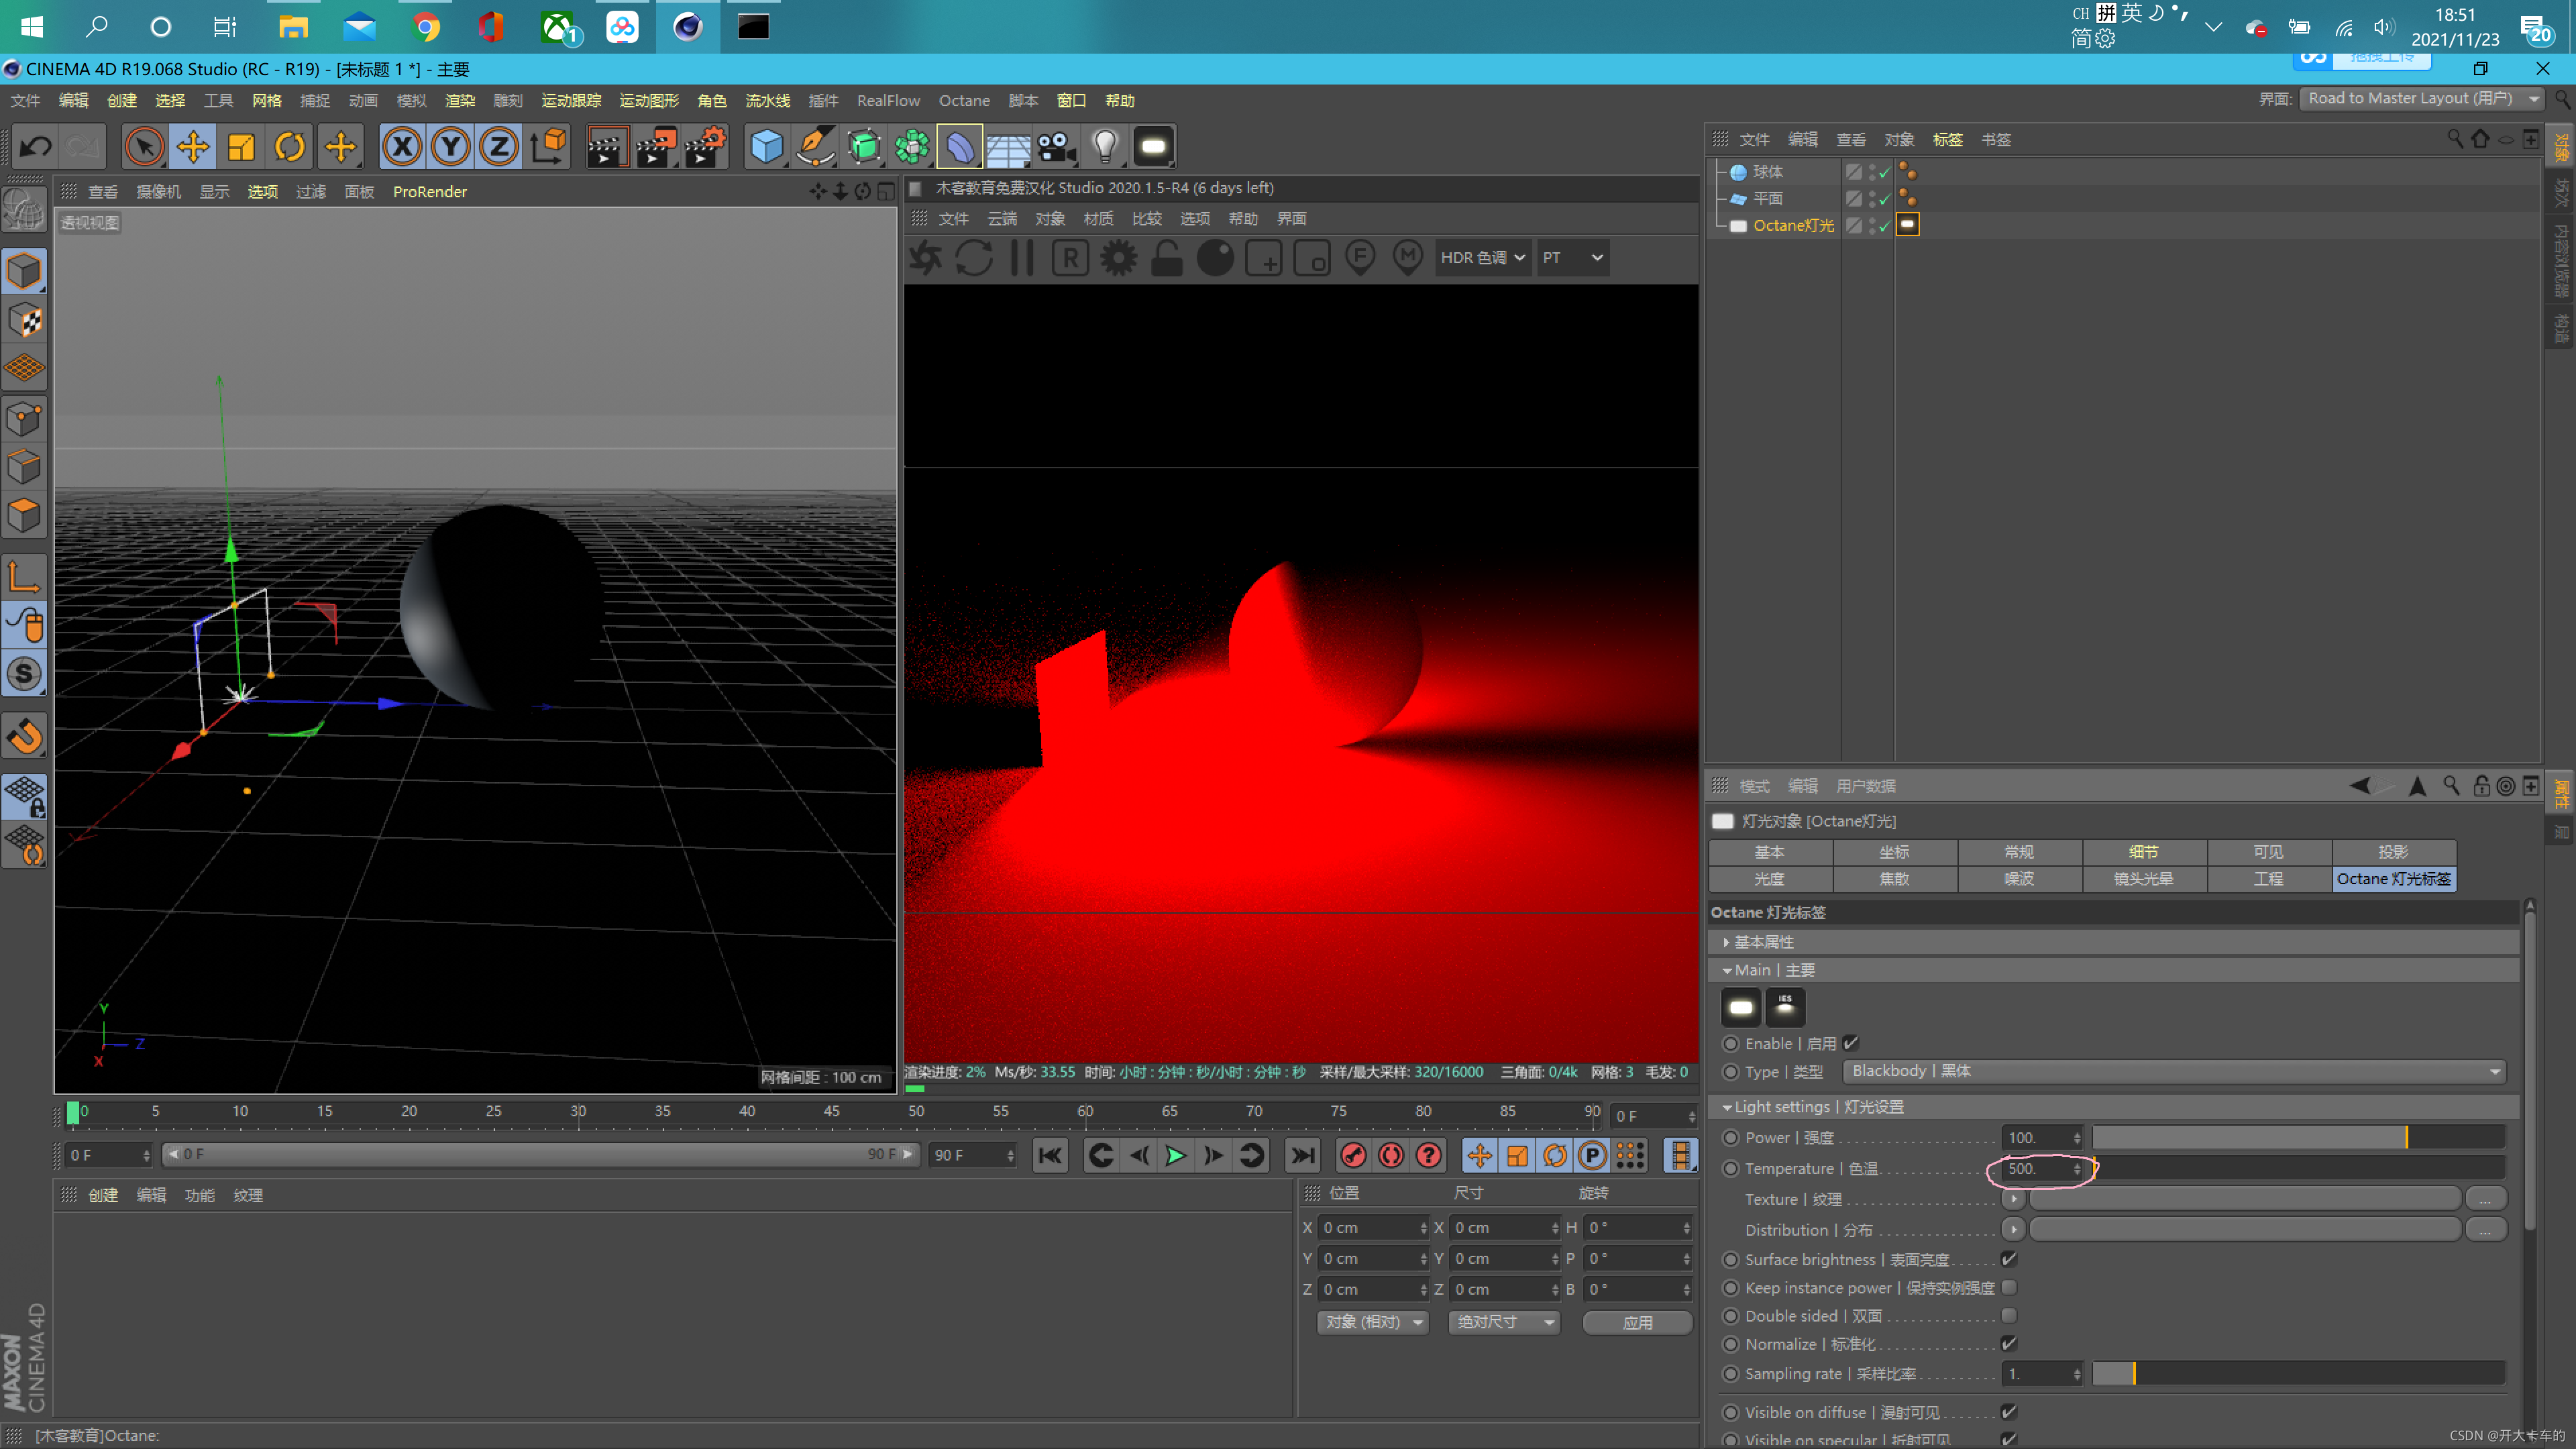Click the 应用 apply button

pos(1637,1322)
